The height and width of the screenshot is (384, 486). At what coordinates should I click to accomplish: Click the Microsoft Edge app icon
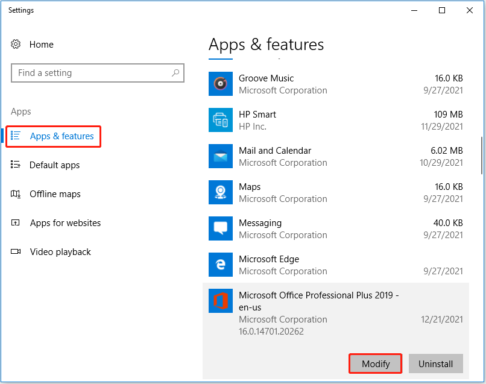pos(220,265)
